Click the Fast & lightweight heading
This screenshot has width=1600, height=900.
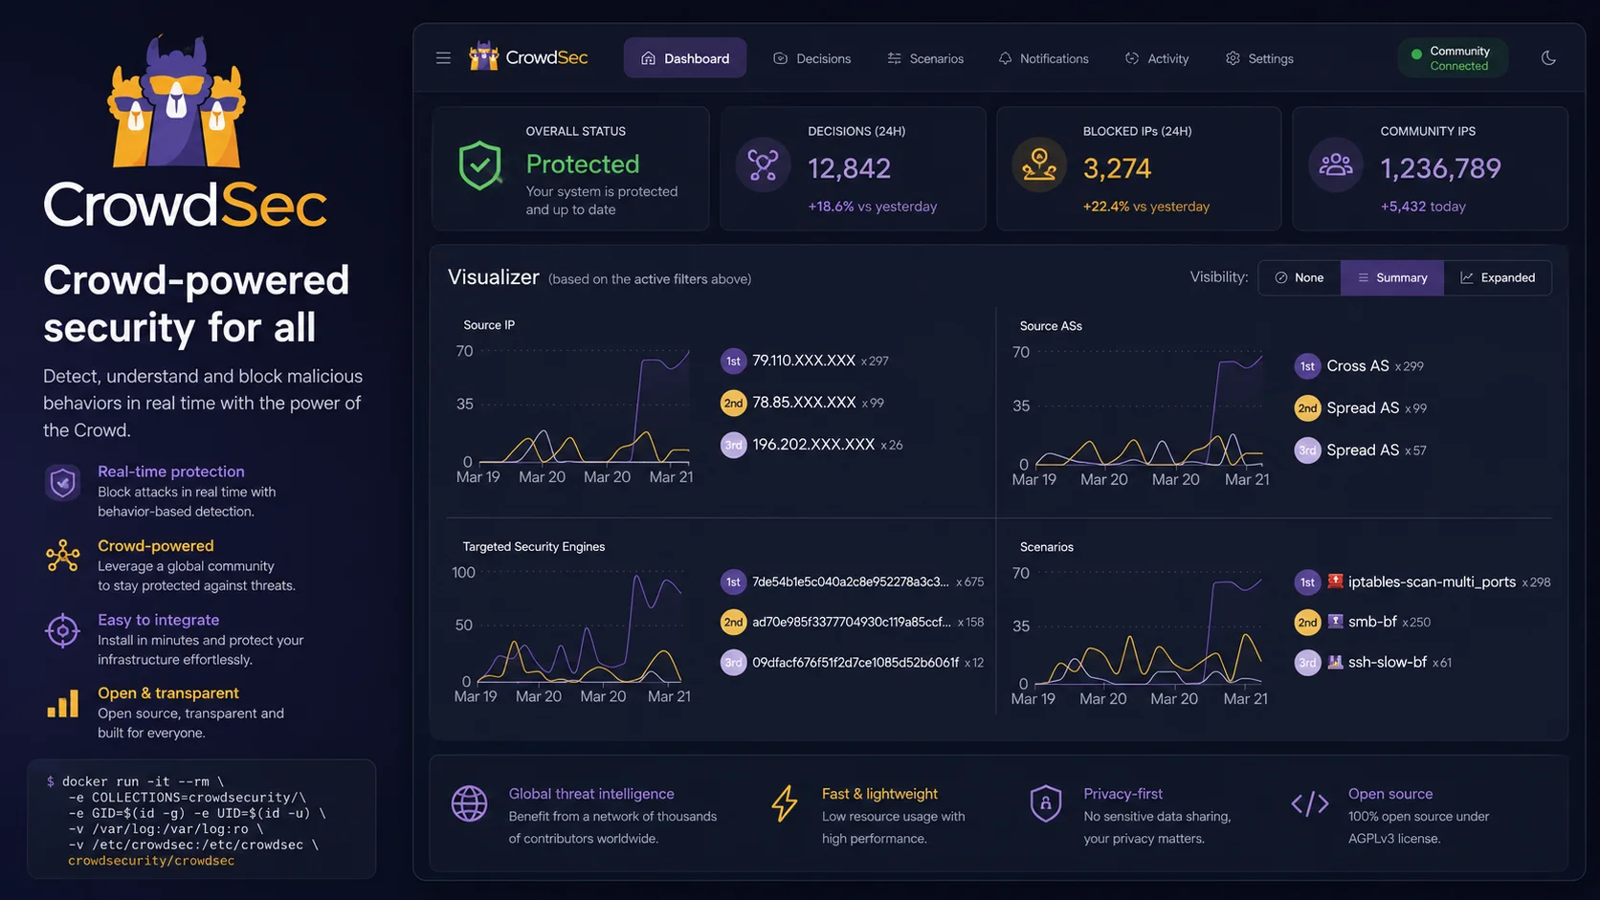point(879,794)
